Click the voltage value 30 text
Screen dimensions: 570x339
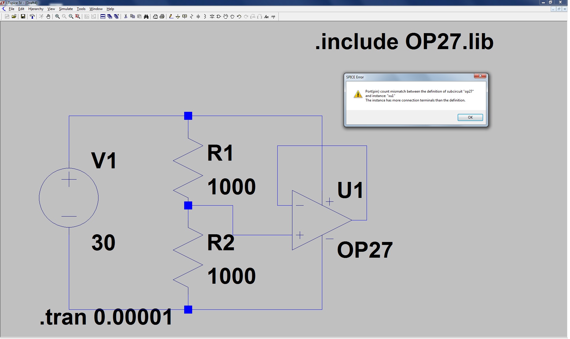click(x=103, y=243)
